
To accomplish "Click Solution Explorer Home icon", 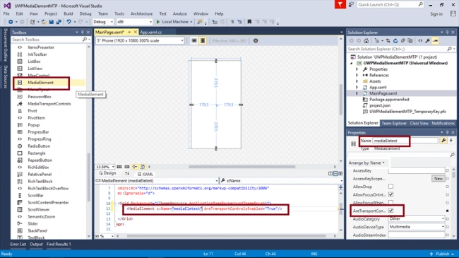I will click(366, 41).
